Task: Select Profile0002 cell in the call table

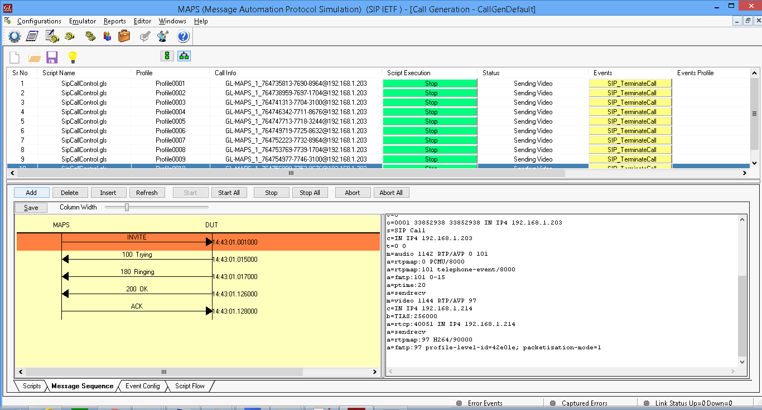Action: pos(170,93)
